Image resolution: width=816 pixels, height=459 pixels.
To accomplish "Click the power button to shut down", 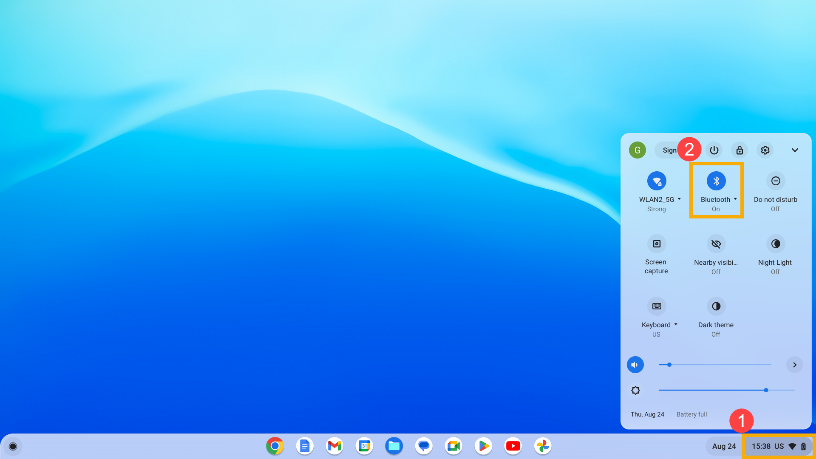I will click(x=714, y=150).
